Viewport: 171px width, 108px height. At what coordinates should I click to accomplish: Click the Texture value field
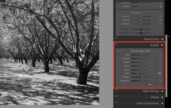tap(160, 16)
